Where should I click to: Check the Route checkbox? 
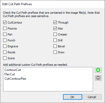click(x=5, y=52)
